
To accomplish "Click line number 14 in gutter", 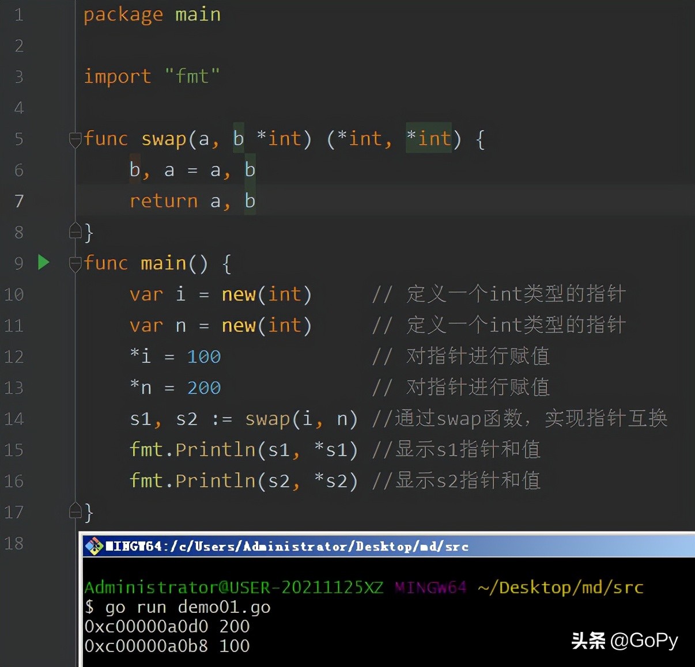I will tap(14, 419).
